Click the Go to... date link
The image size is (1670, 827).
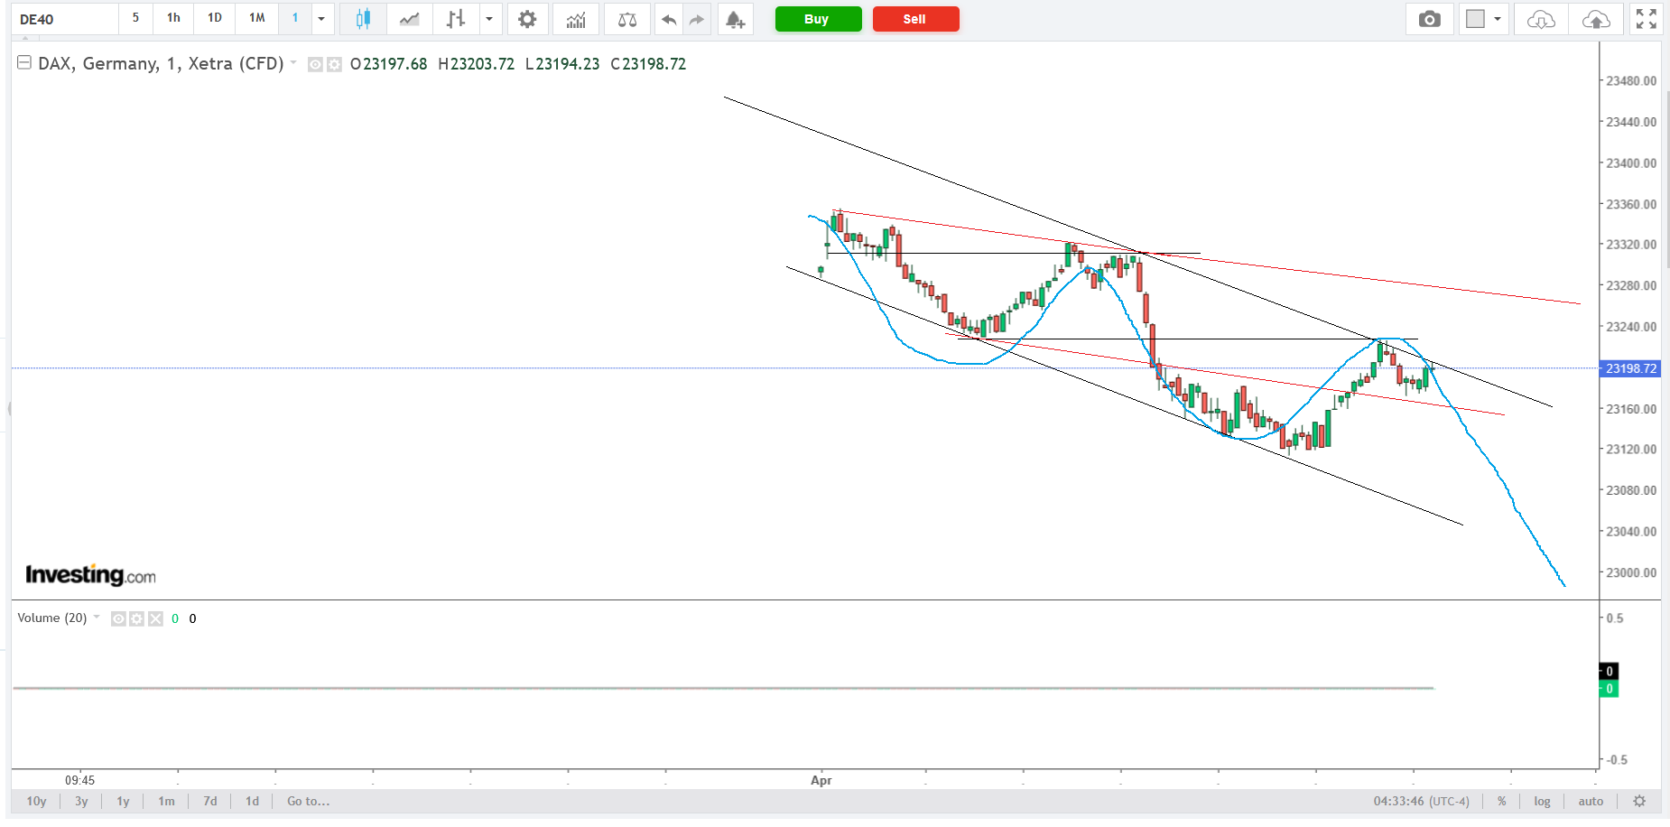(308, 801)
